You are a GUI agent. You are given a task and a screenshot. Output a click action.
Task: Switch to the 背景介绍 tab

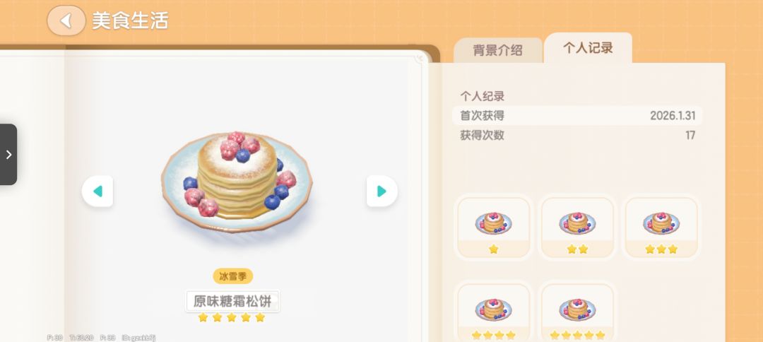(x=497, y=50)
